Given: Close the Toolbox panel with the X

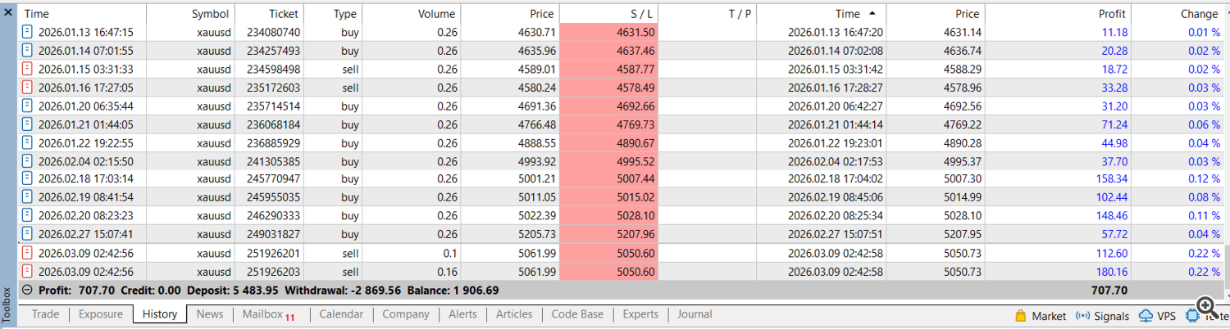Looking at the screenshot, I should [x=7, y=13].
